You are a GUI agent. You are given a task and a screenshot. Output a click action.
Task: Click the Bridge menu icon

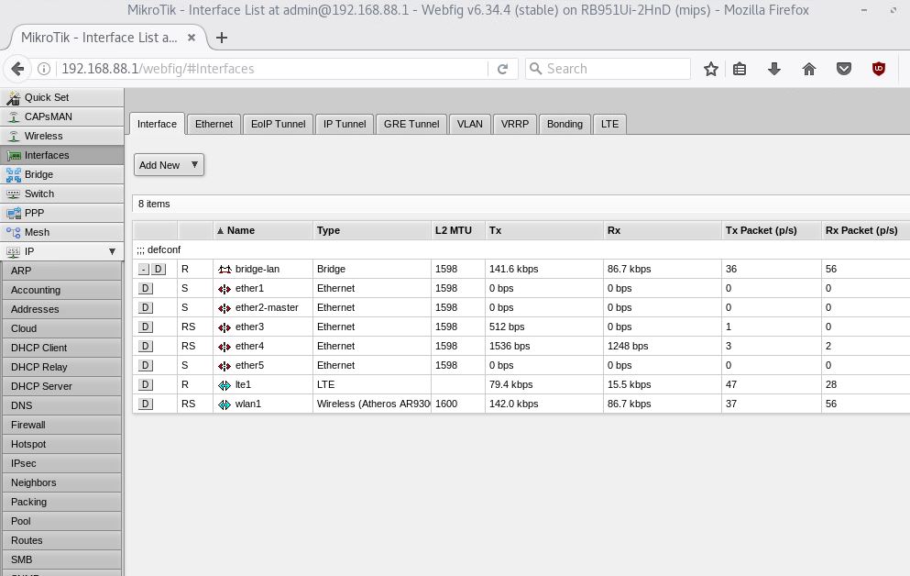point(14,175)
